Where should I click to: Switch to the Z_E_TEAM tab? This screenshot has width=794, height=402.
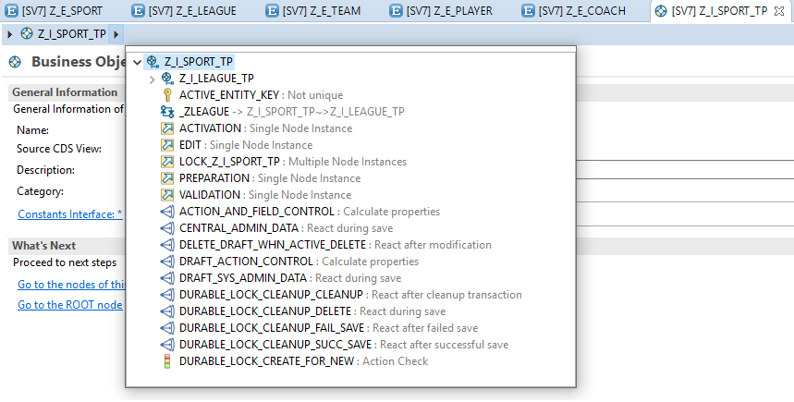click(313, 11)
